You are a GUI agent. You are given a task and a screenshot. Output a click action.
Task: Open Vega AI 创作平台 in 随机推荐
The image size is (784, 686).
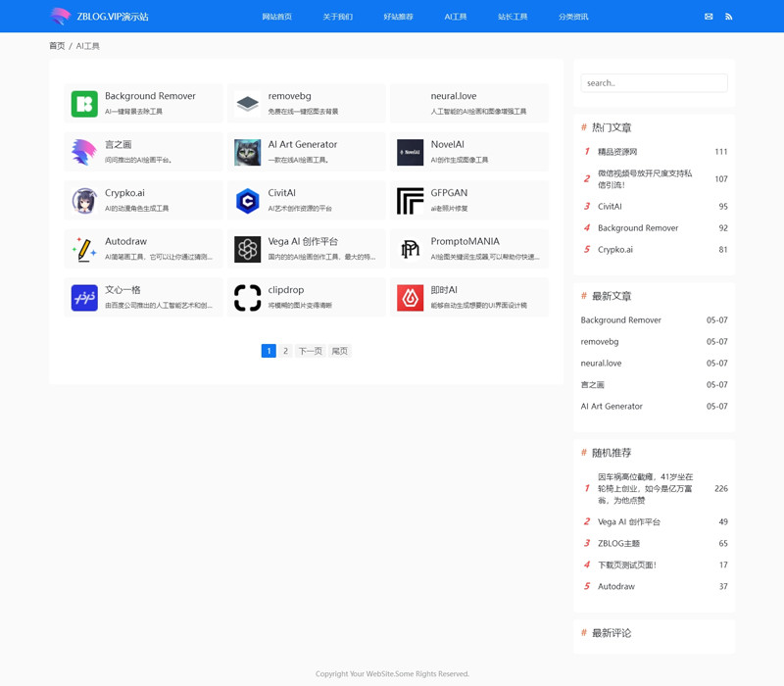[629, 522]
